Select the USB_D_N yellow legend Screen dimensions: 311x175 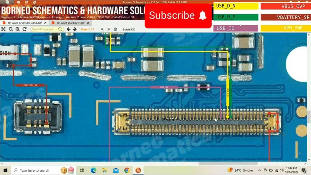236,6
